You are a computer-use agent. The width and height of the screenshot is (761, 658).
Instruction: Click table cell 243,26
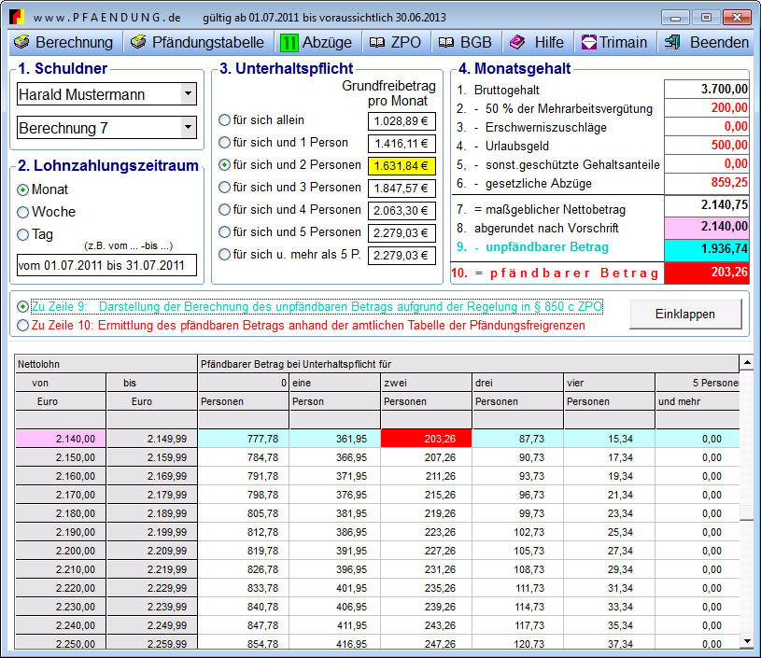[426, 625]
